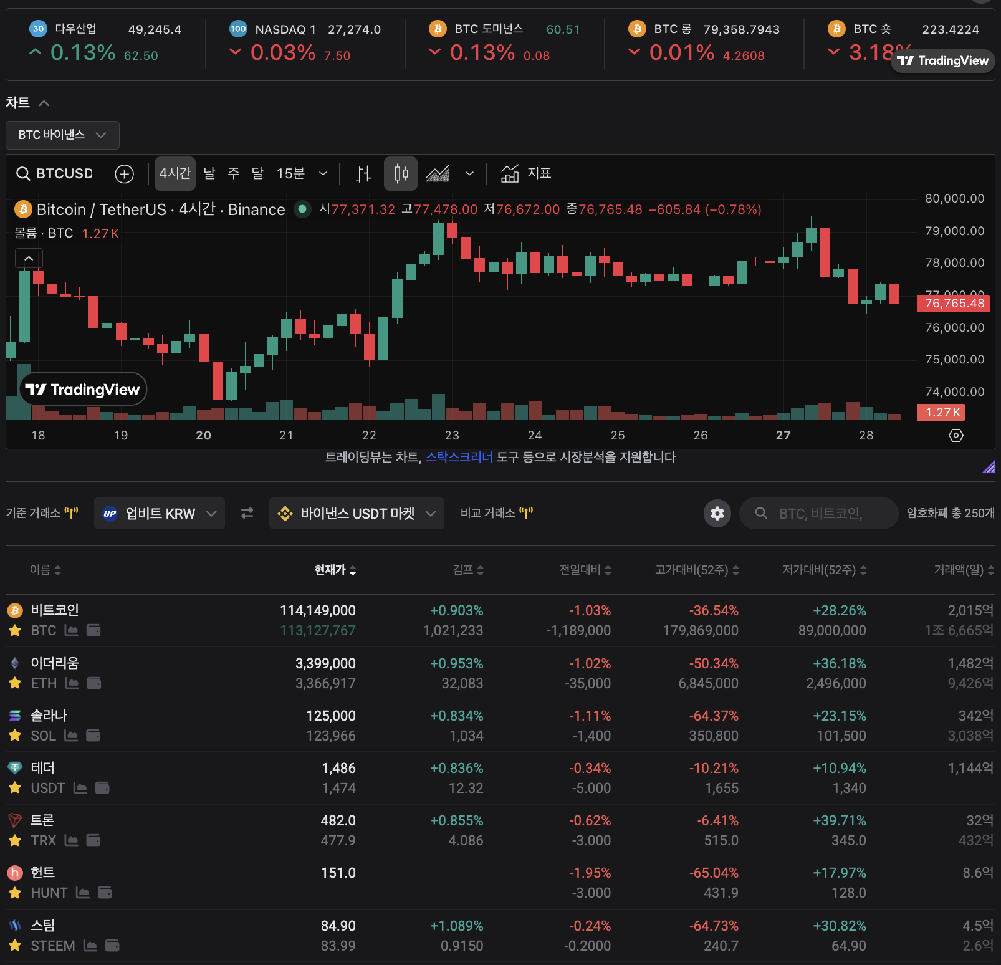Open table settings gear icon
This screenshot has height=965, width=1001.
717,513
